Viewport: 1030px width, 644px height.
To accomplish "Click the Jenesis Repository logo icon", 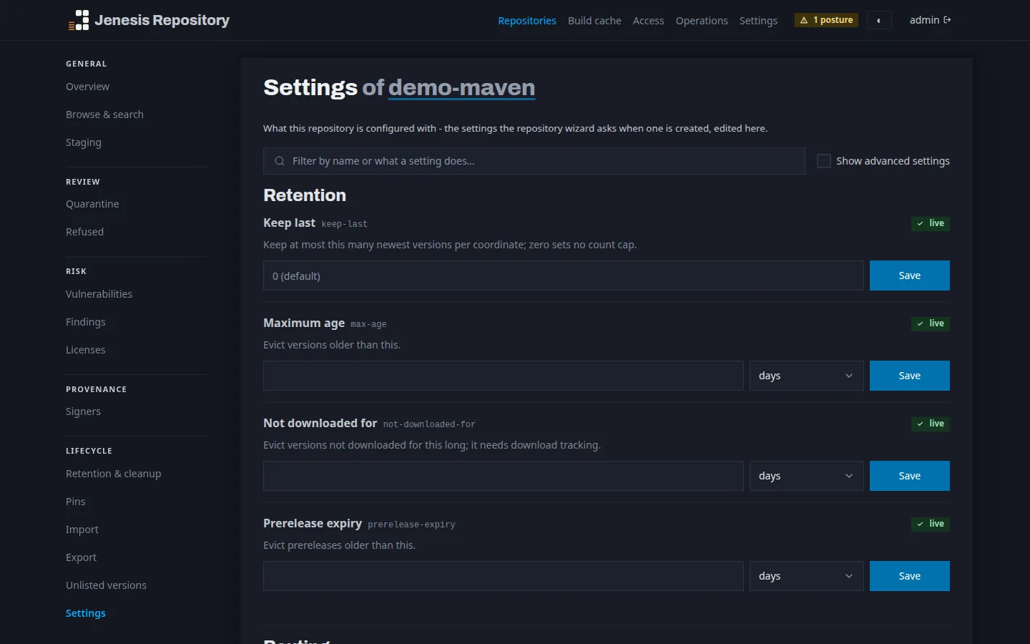I will click(79, 20).
